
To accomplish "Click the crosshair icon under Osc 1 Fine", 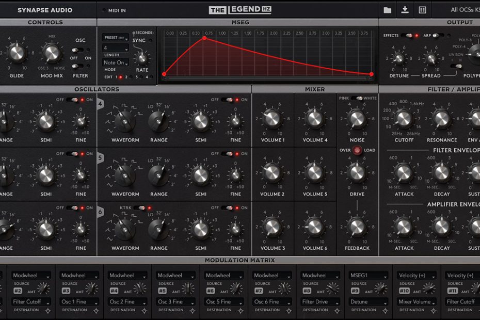I will (95, 311).
